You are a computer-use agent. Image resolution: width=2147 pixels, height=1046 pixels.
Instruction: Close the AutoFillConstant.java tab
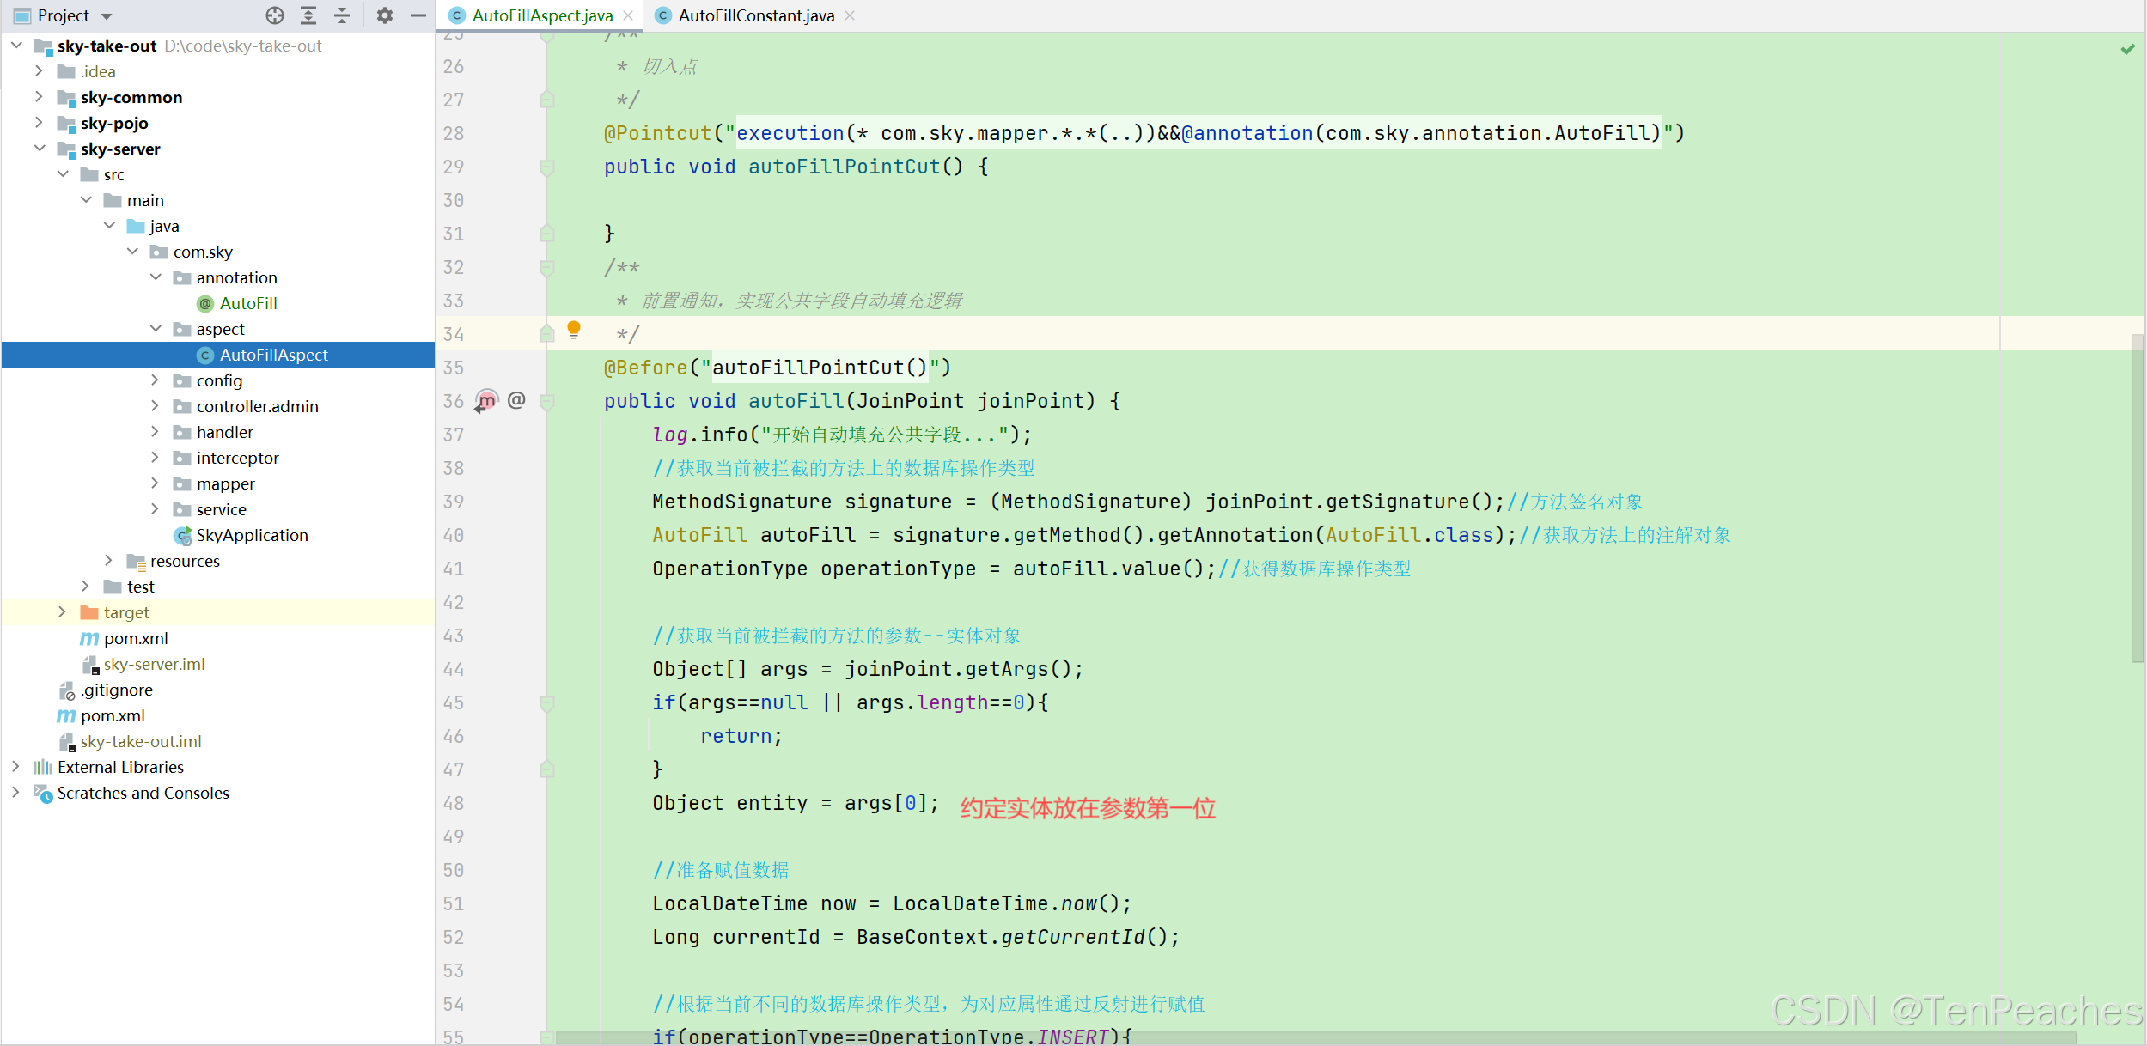point(850,15)
